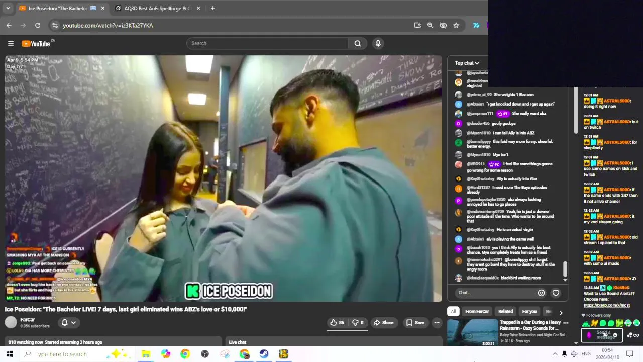This screenshot has height=362, width=643.
Task: Open Windows notification center
Action: 630,354
